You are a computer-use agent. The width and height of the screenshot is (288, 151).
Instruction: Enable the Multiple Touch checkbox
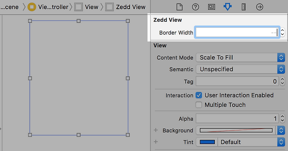coord(199,105)
